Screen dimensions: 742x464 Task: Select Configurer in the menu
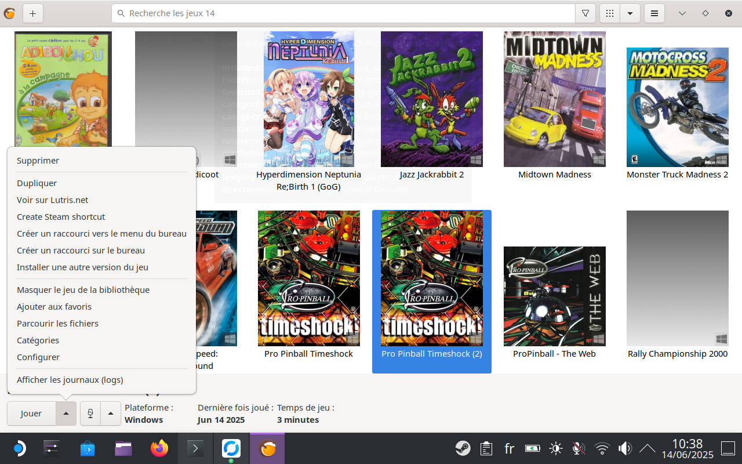(101, 357)
